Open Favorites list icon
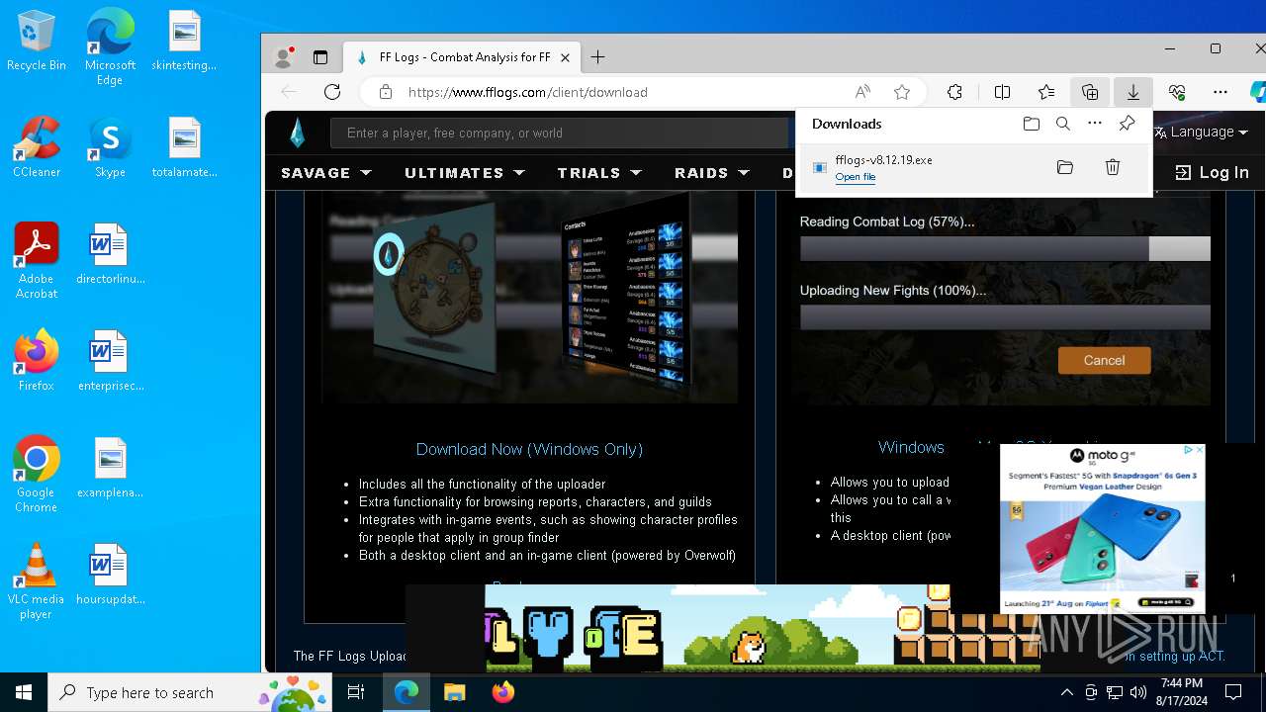 [1046, 92]
